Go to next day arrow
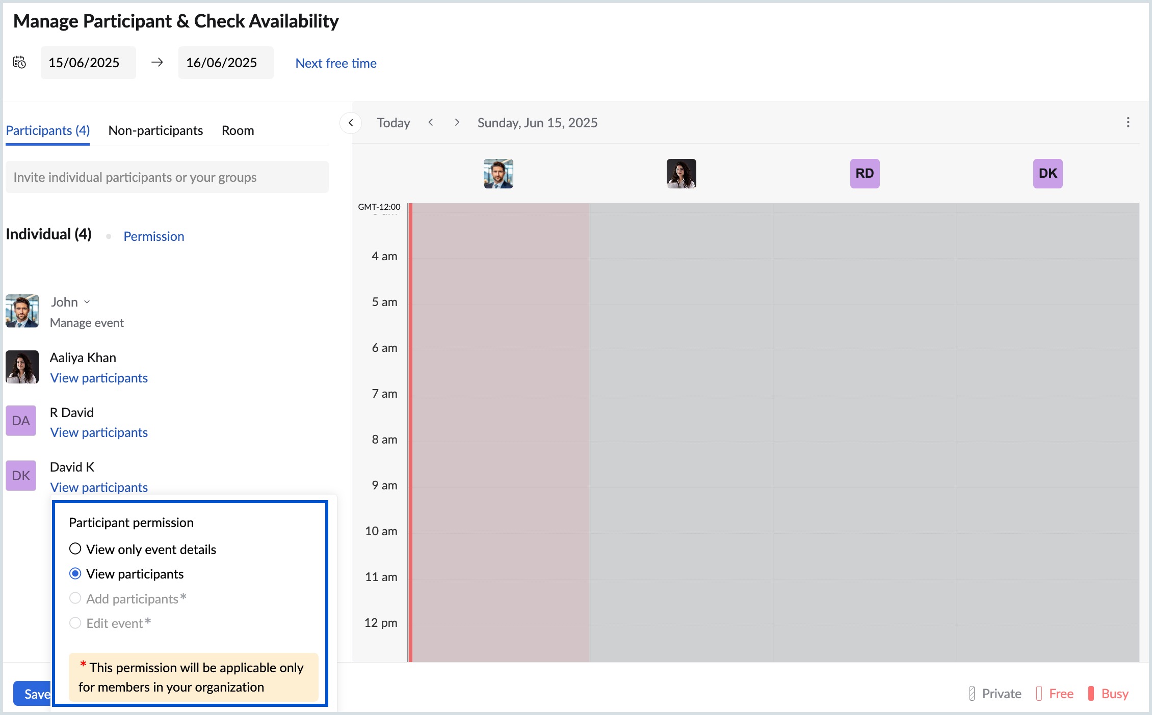Image resolution: width=1152 pixels, height=715 pixels. (457, 123)
